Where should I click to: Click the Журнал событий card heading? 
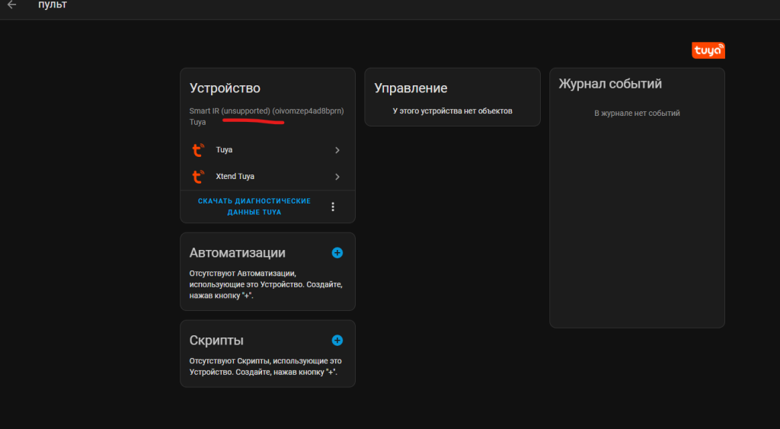click(x=610, y=84)
